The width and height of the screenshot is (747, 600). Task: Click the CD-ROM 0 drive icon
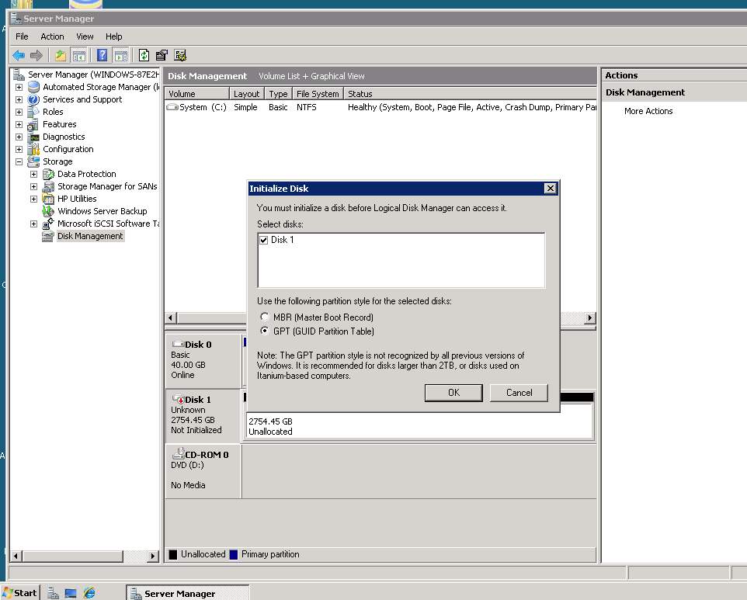(179, 454)
